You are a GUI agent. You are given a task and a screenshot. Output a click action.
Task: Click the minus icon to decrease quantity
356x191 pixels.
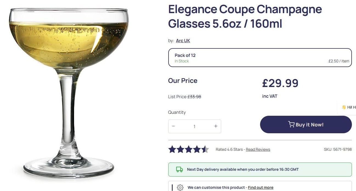click(x=173, y=126)
